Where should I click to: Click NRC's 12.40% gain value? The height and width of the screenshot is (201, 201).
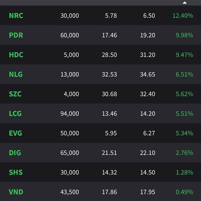click(183, 16)
